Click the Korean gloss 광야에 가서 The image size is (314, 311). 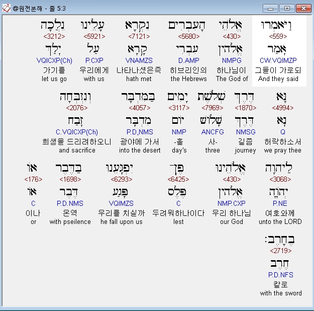(x=140, y=141)
